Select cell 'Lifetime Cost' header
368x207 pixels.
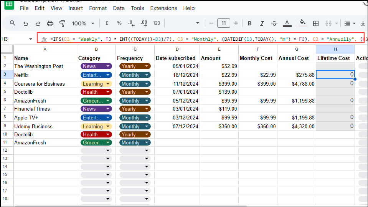(x=335, y=58)
